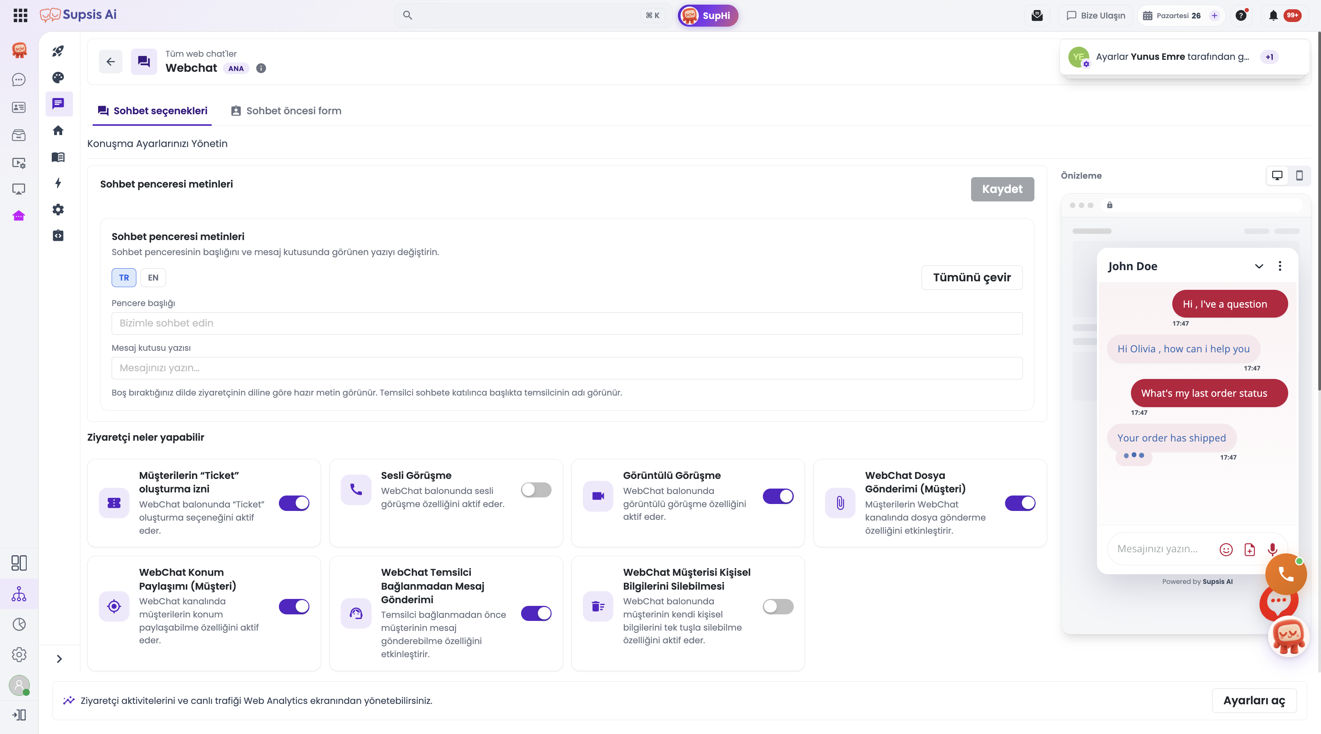This screenshot has width=1321, height=734.
Task: Open the Bize Ulaşın link
Action: click(x=1096, y=15)
